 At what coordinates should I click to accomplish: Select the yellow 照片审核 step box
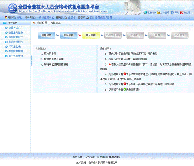91,35
